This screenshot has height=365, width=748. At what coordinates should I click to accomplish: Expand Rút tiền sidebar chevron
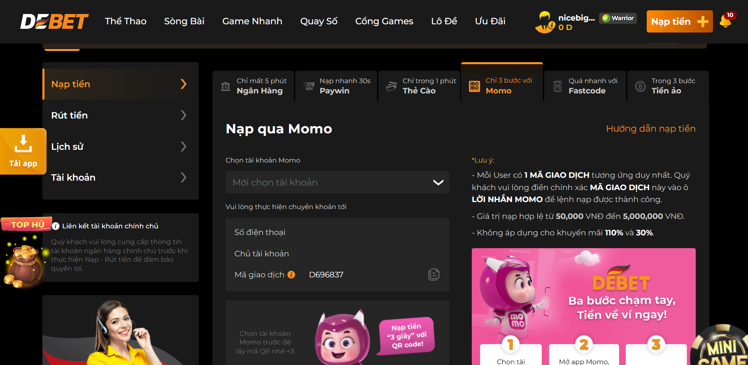pyautogui.click(x=184, y=115)
